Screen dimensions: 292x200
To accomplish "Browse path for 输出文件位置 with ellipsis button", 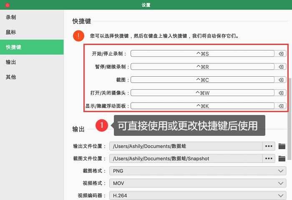I will click(269, 146).
